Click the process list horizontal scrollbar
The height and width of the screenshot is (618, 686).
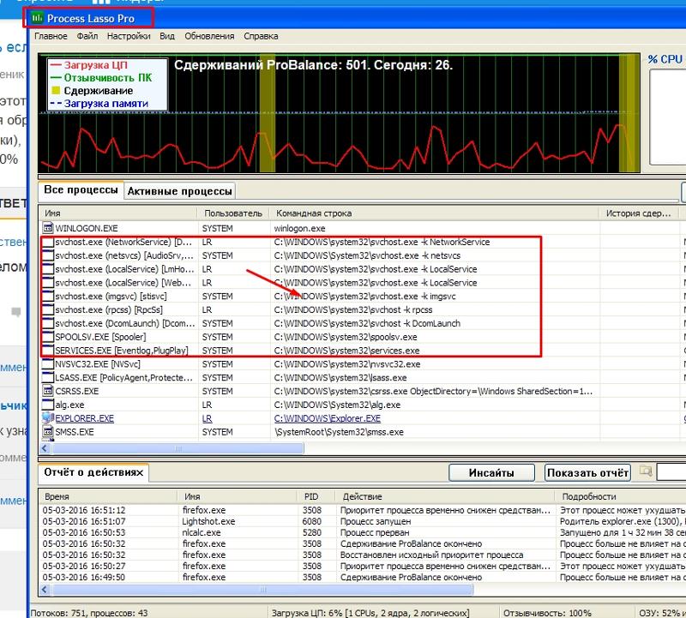(343, 447)
